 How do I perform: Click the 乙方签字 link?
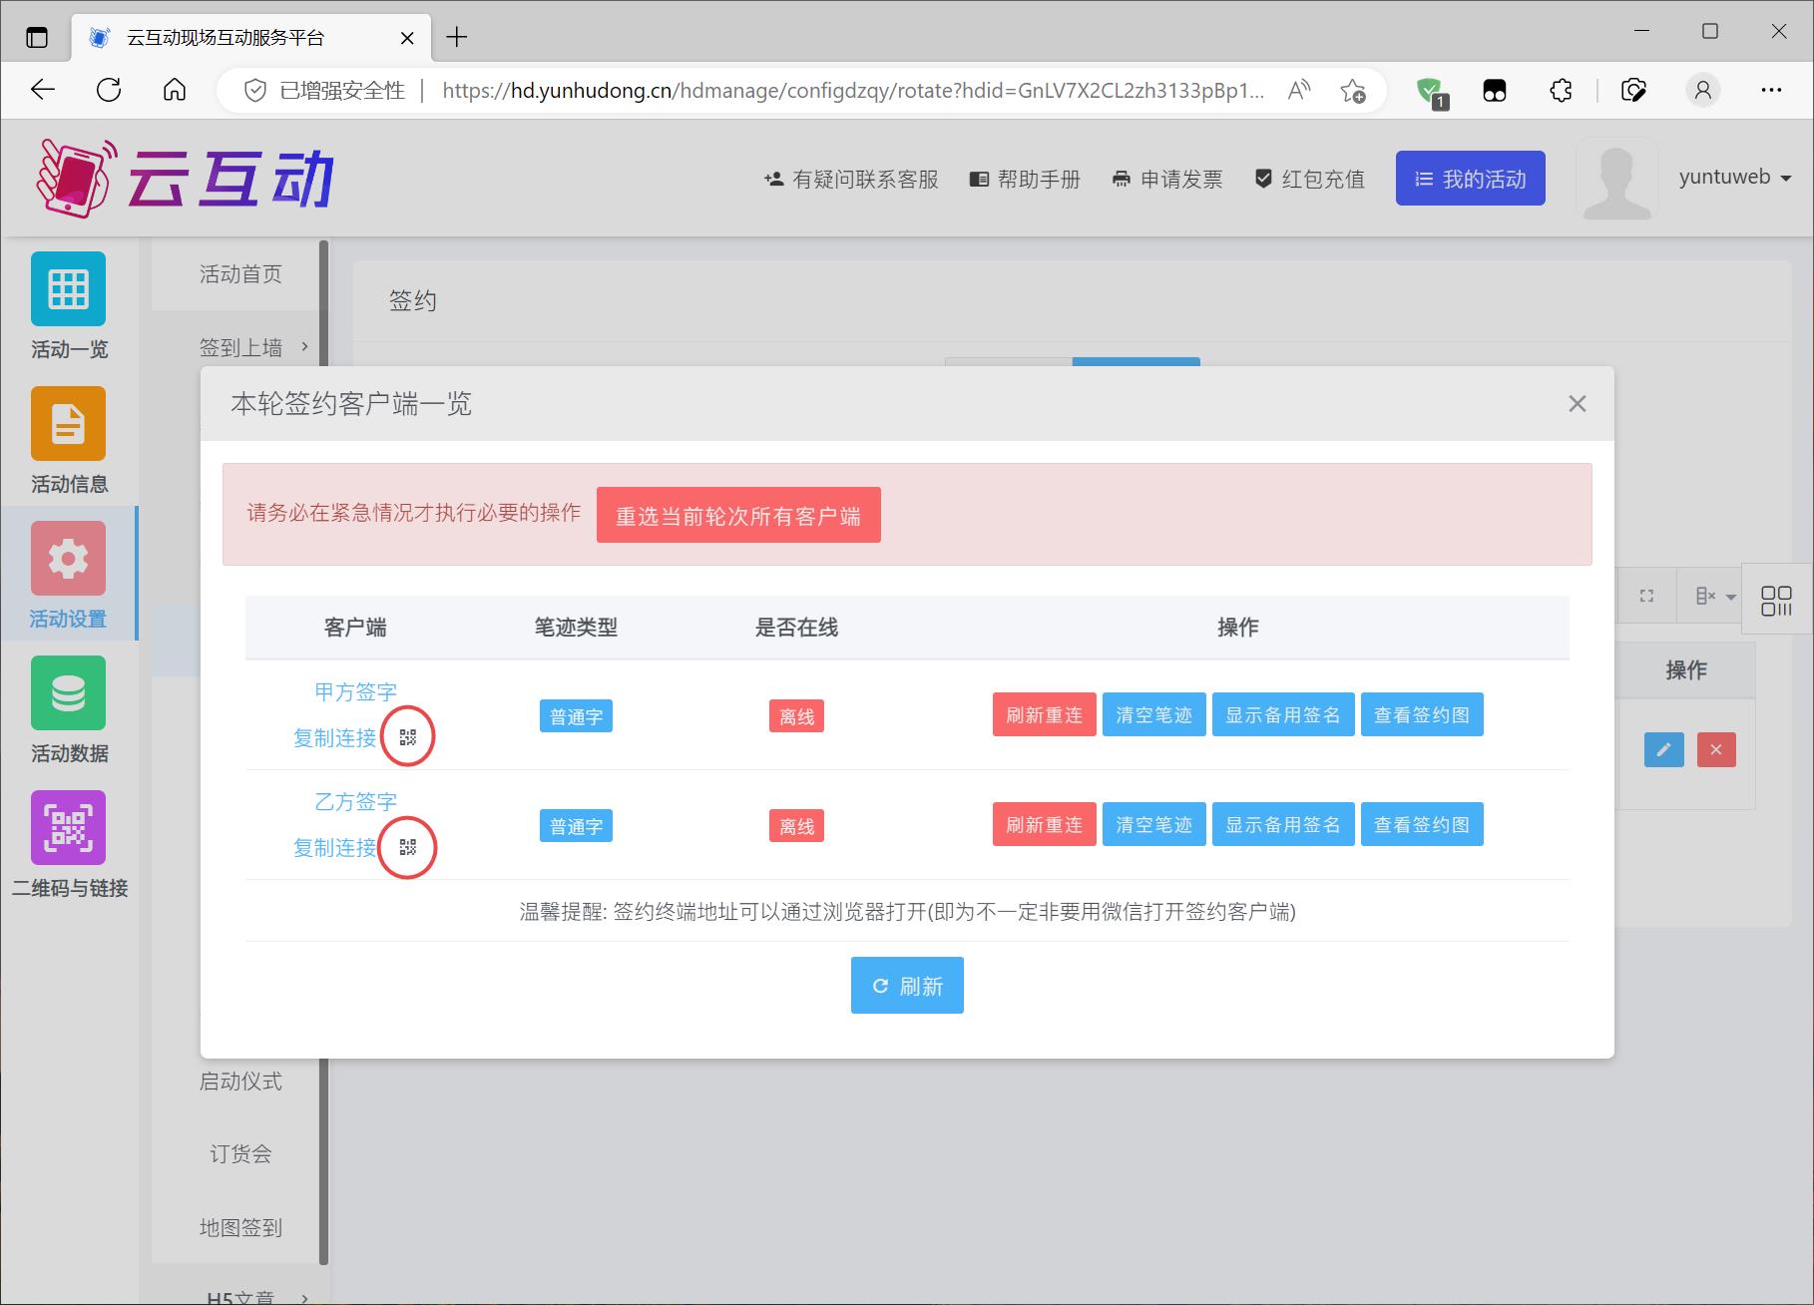pos(355,801)
